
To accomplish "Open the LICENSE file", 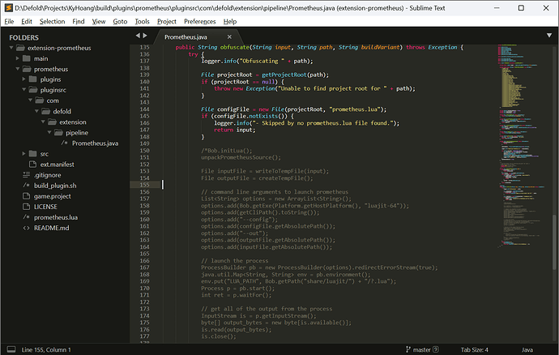I will (x=45, y=207).
